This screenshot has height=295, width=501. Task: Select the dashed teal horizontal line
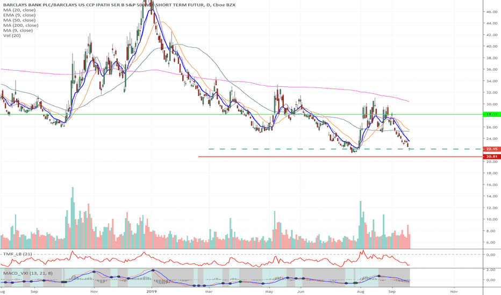pyautogui.click(x=345, y=149)
